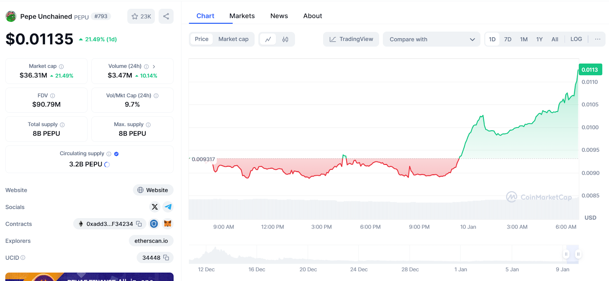The image size is (609, 281).
Task: Open UCID info tooltip icon
Action: 23,258
